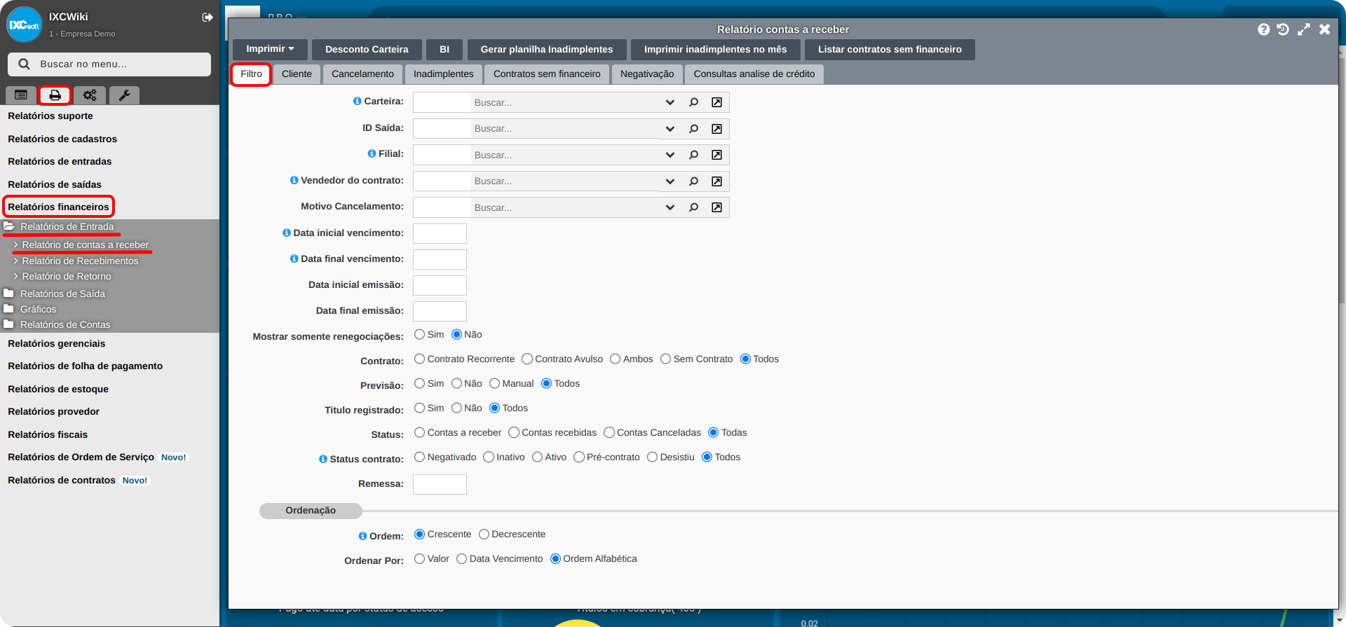Click info icon next to Filial label
This screenshot has width=1346, height=627.
point(372,153)
